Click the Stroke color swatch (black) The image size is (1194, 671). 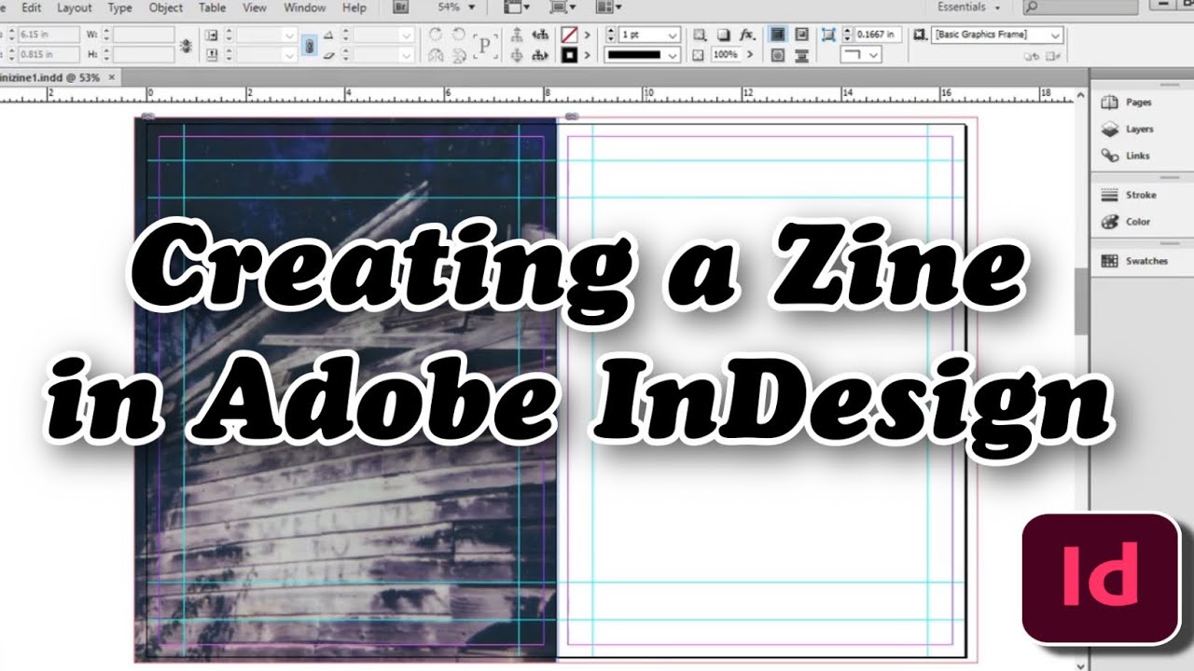click(x=570, y=56)
